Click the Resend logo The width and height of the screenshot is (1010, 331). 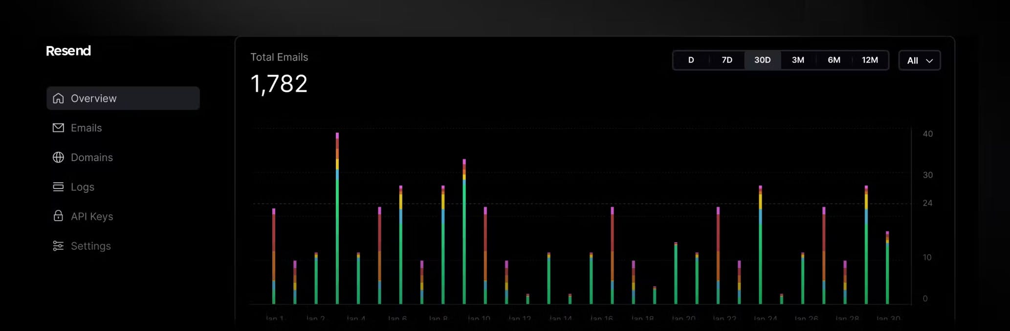(x=68, y=51)
